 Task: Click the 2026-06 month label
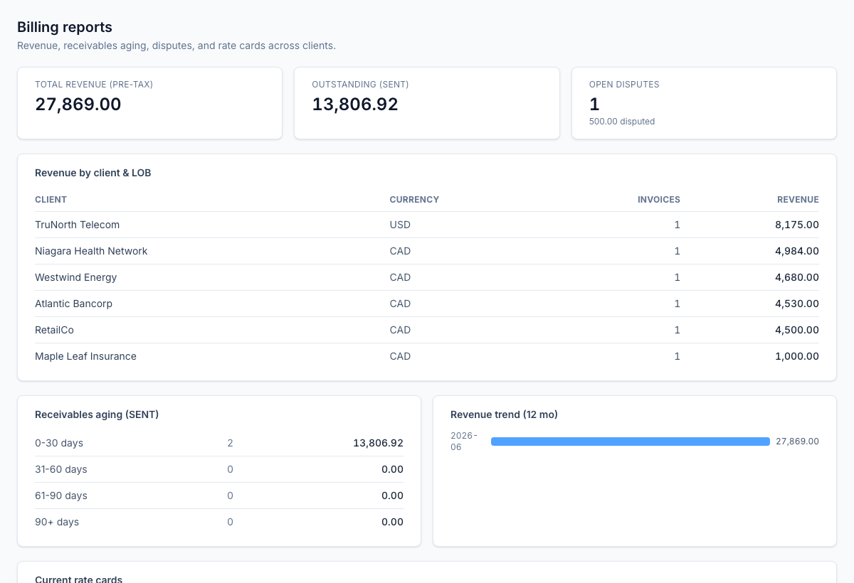click(464, 442)
